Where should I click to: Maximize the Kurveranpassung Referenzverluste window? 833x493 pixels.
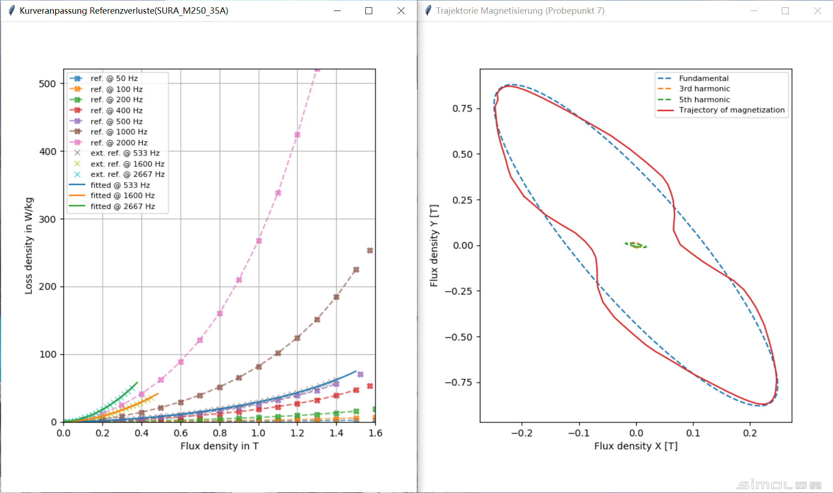click(369, 10)
